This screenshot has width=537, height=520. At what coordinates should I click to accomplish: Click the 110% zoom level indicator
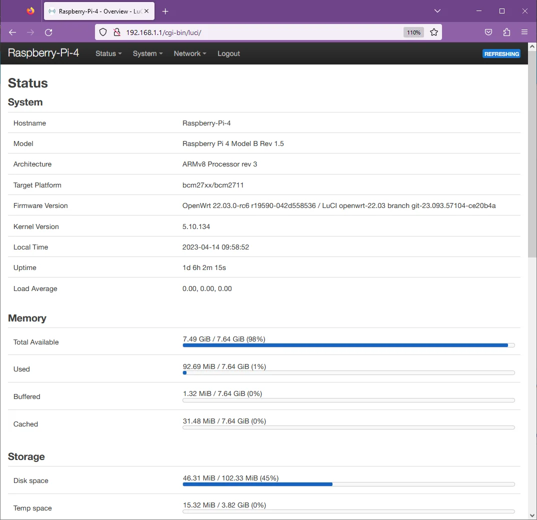[x=413, y=32]
